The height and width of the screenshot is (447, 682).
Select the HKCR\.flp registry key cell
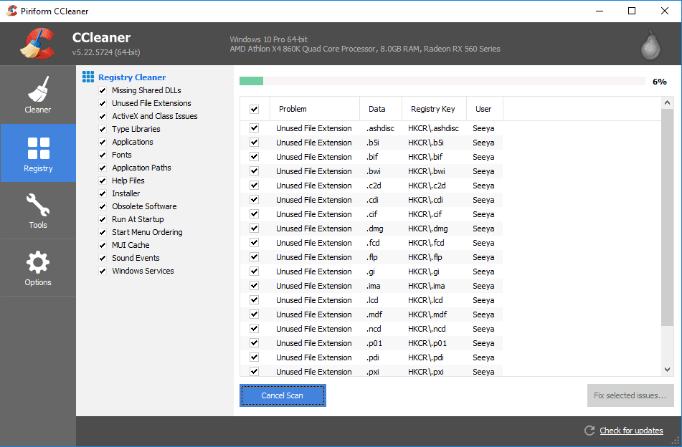tap(425, 257)
